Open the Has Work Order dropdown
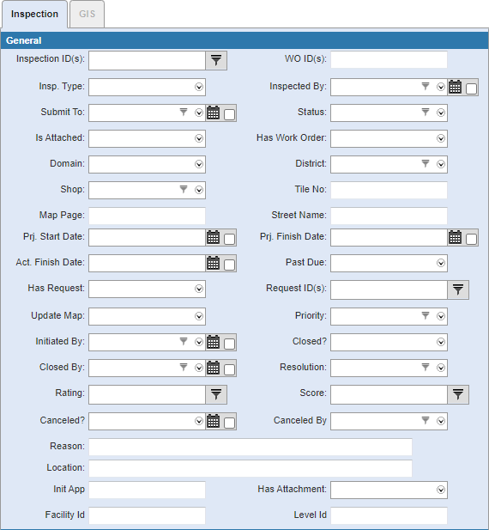 [441, 138]
